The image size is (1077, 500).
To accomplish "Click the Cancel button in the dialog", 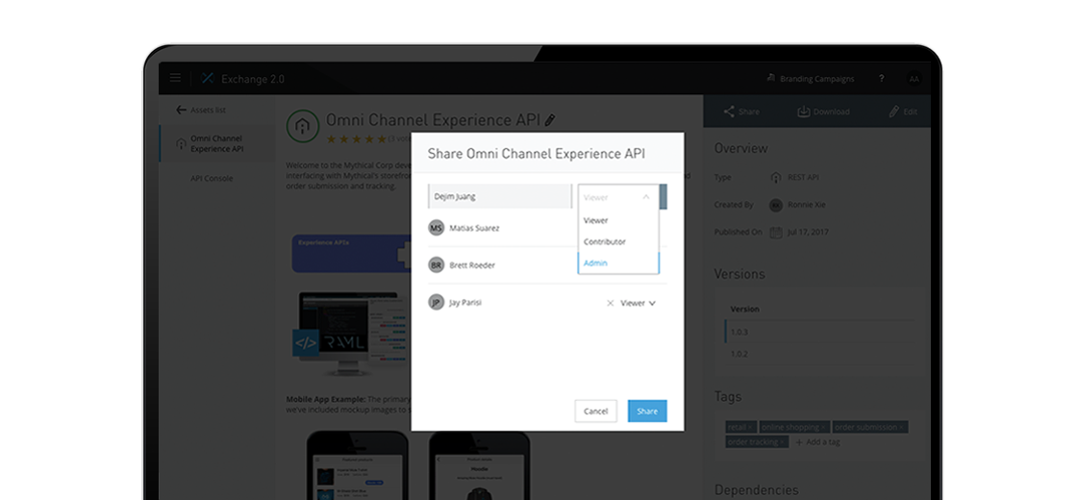I will pos(595,412).
